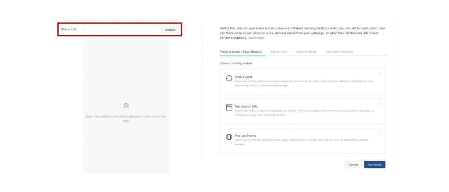449x192 pixels.
Task: Click the Cancel button
Action: click(353, 165)
